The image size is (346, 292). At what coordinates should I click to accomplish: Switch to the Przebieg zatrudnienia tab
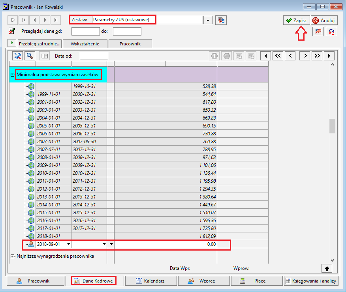[x=40, y=44]
